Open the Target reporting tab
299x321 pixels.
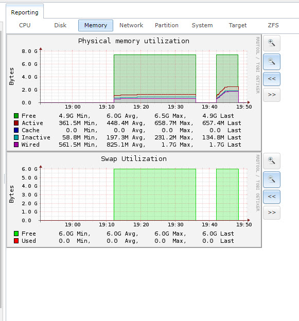point(238,25)
